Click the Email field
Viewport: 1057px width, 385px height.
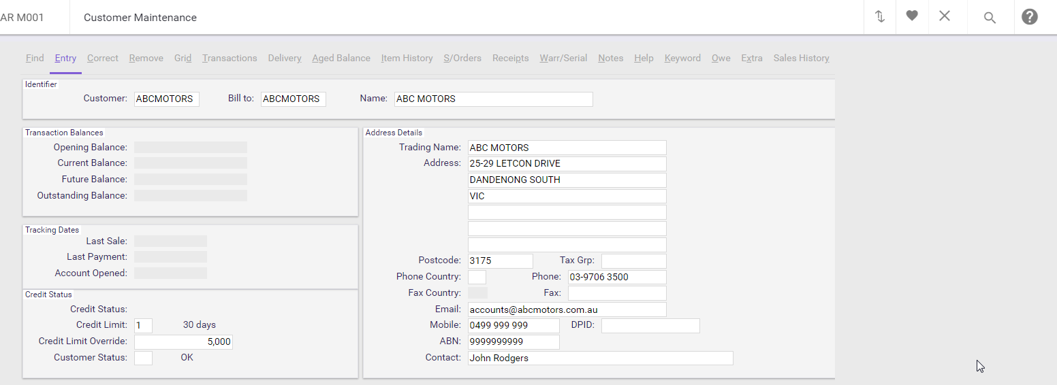tap(567, 309)
